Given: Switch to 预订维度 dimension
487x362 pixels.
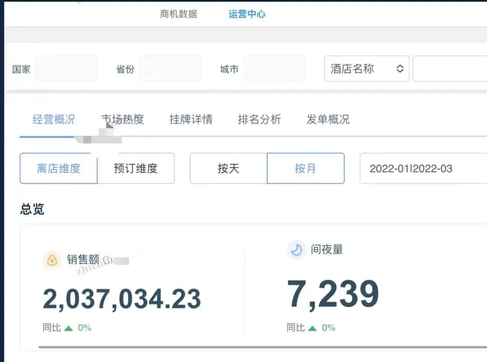Looking at the screenshot, I should pyautogui.click(x=136, y=169).
